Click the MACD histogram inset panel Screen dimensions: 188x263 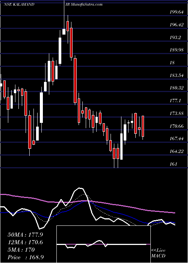tap(103, 244)
